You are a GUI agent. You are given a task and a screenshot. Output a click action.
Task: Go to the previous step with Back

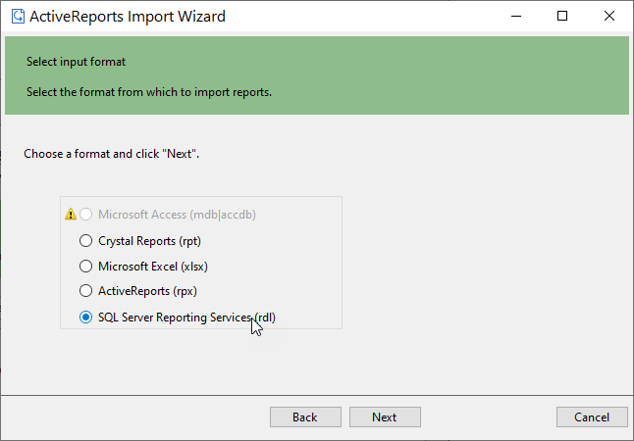(305, 416)
